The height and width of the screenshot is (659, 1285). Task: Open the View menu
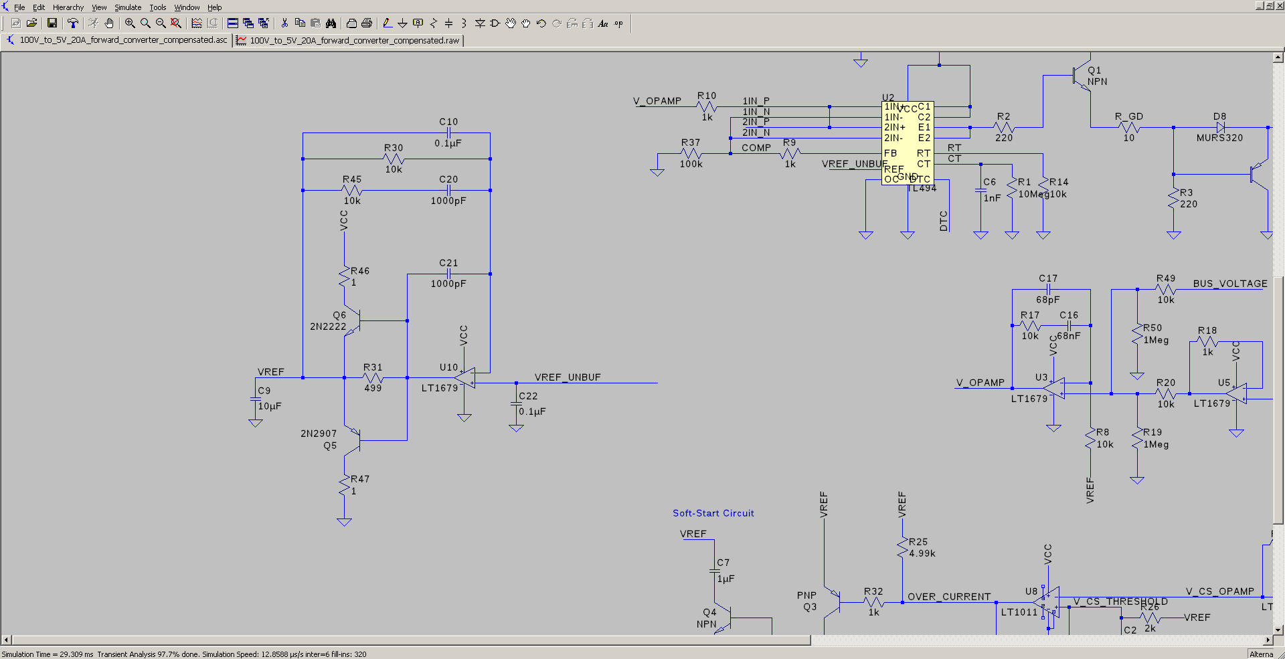99,7
